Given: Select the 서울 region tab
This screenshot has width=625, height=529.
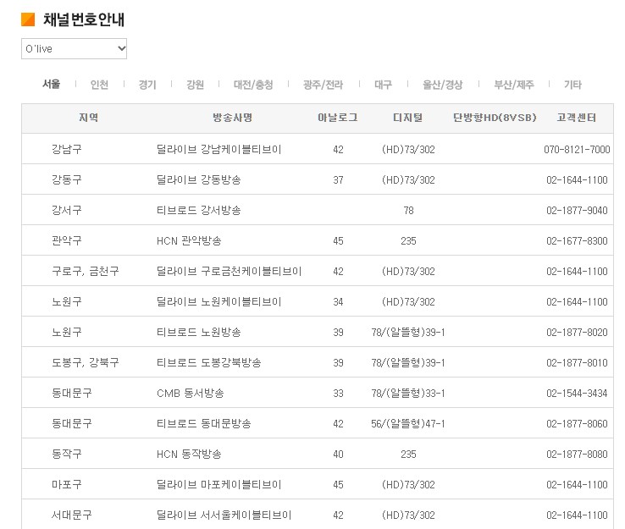Looking at the screenshot, I should [x=52, y=84].
